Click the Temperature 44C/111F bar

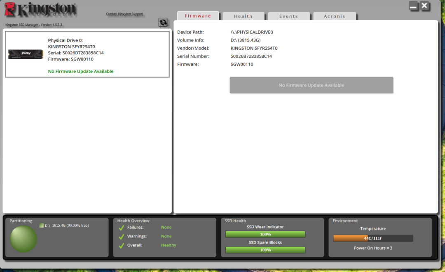(x=373, y=238)
